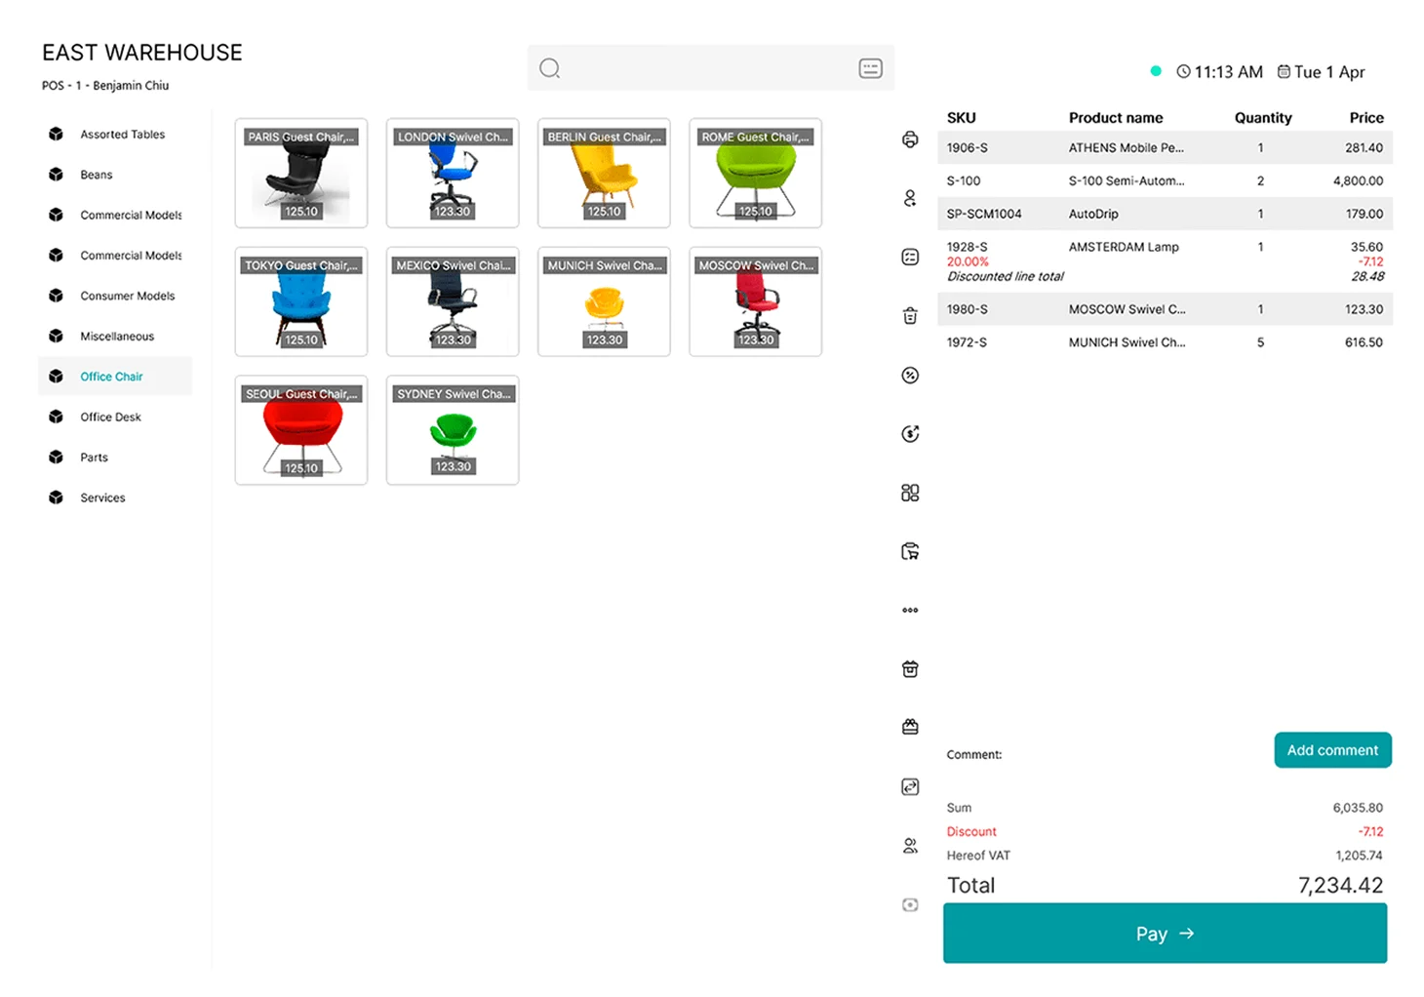Viewport: 1424px width, 997px height.
Task: Click the 4,800.00 price cell
Action: pyautogui.click(x=1358, y=180)
